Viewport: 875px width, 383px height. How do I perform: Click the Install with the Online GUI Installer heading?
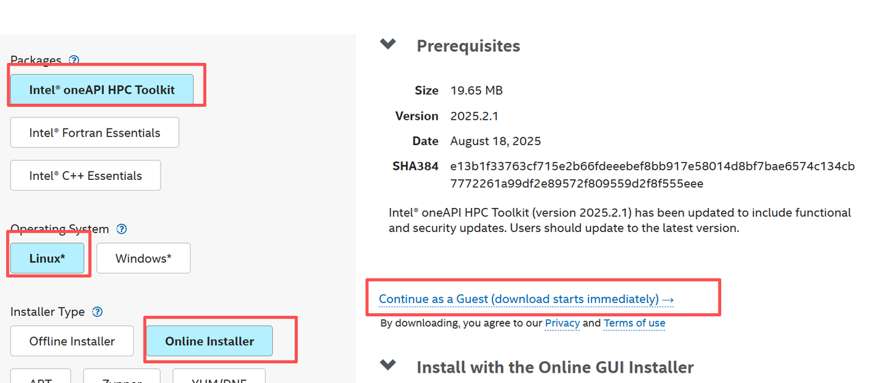pyautogui.click(x=554, y=367)
